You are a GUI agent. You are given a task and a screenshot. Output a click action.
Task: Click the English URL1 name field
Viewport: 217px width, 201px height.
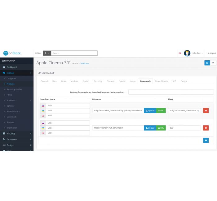68,133
